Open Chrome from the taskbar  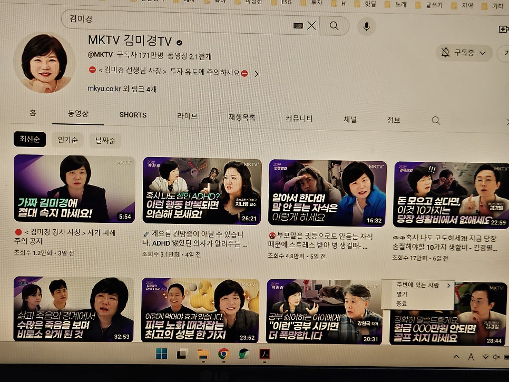click(x=223, y=354)
